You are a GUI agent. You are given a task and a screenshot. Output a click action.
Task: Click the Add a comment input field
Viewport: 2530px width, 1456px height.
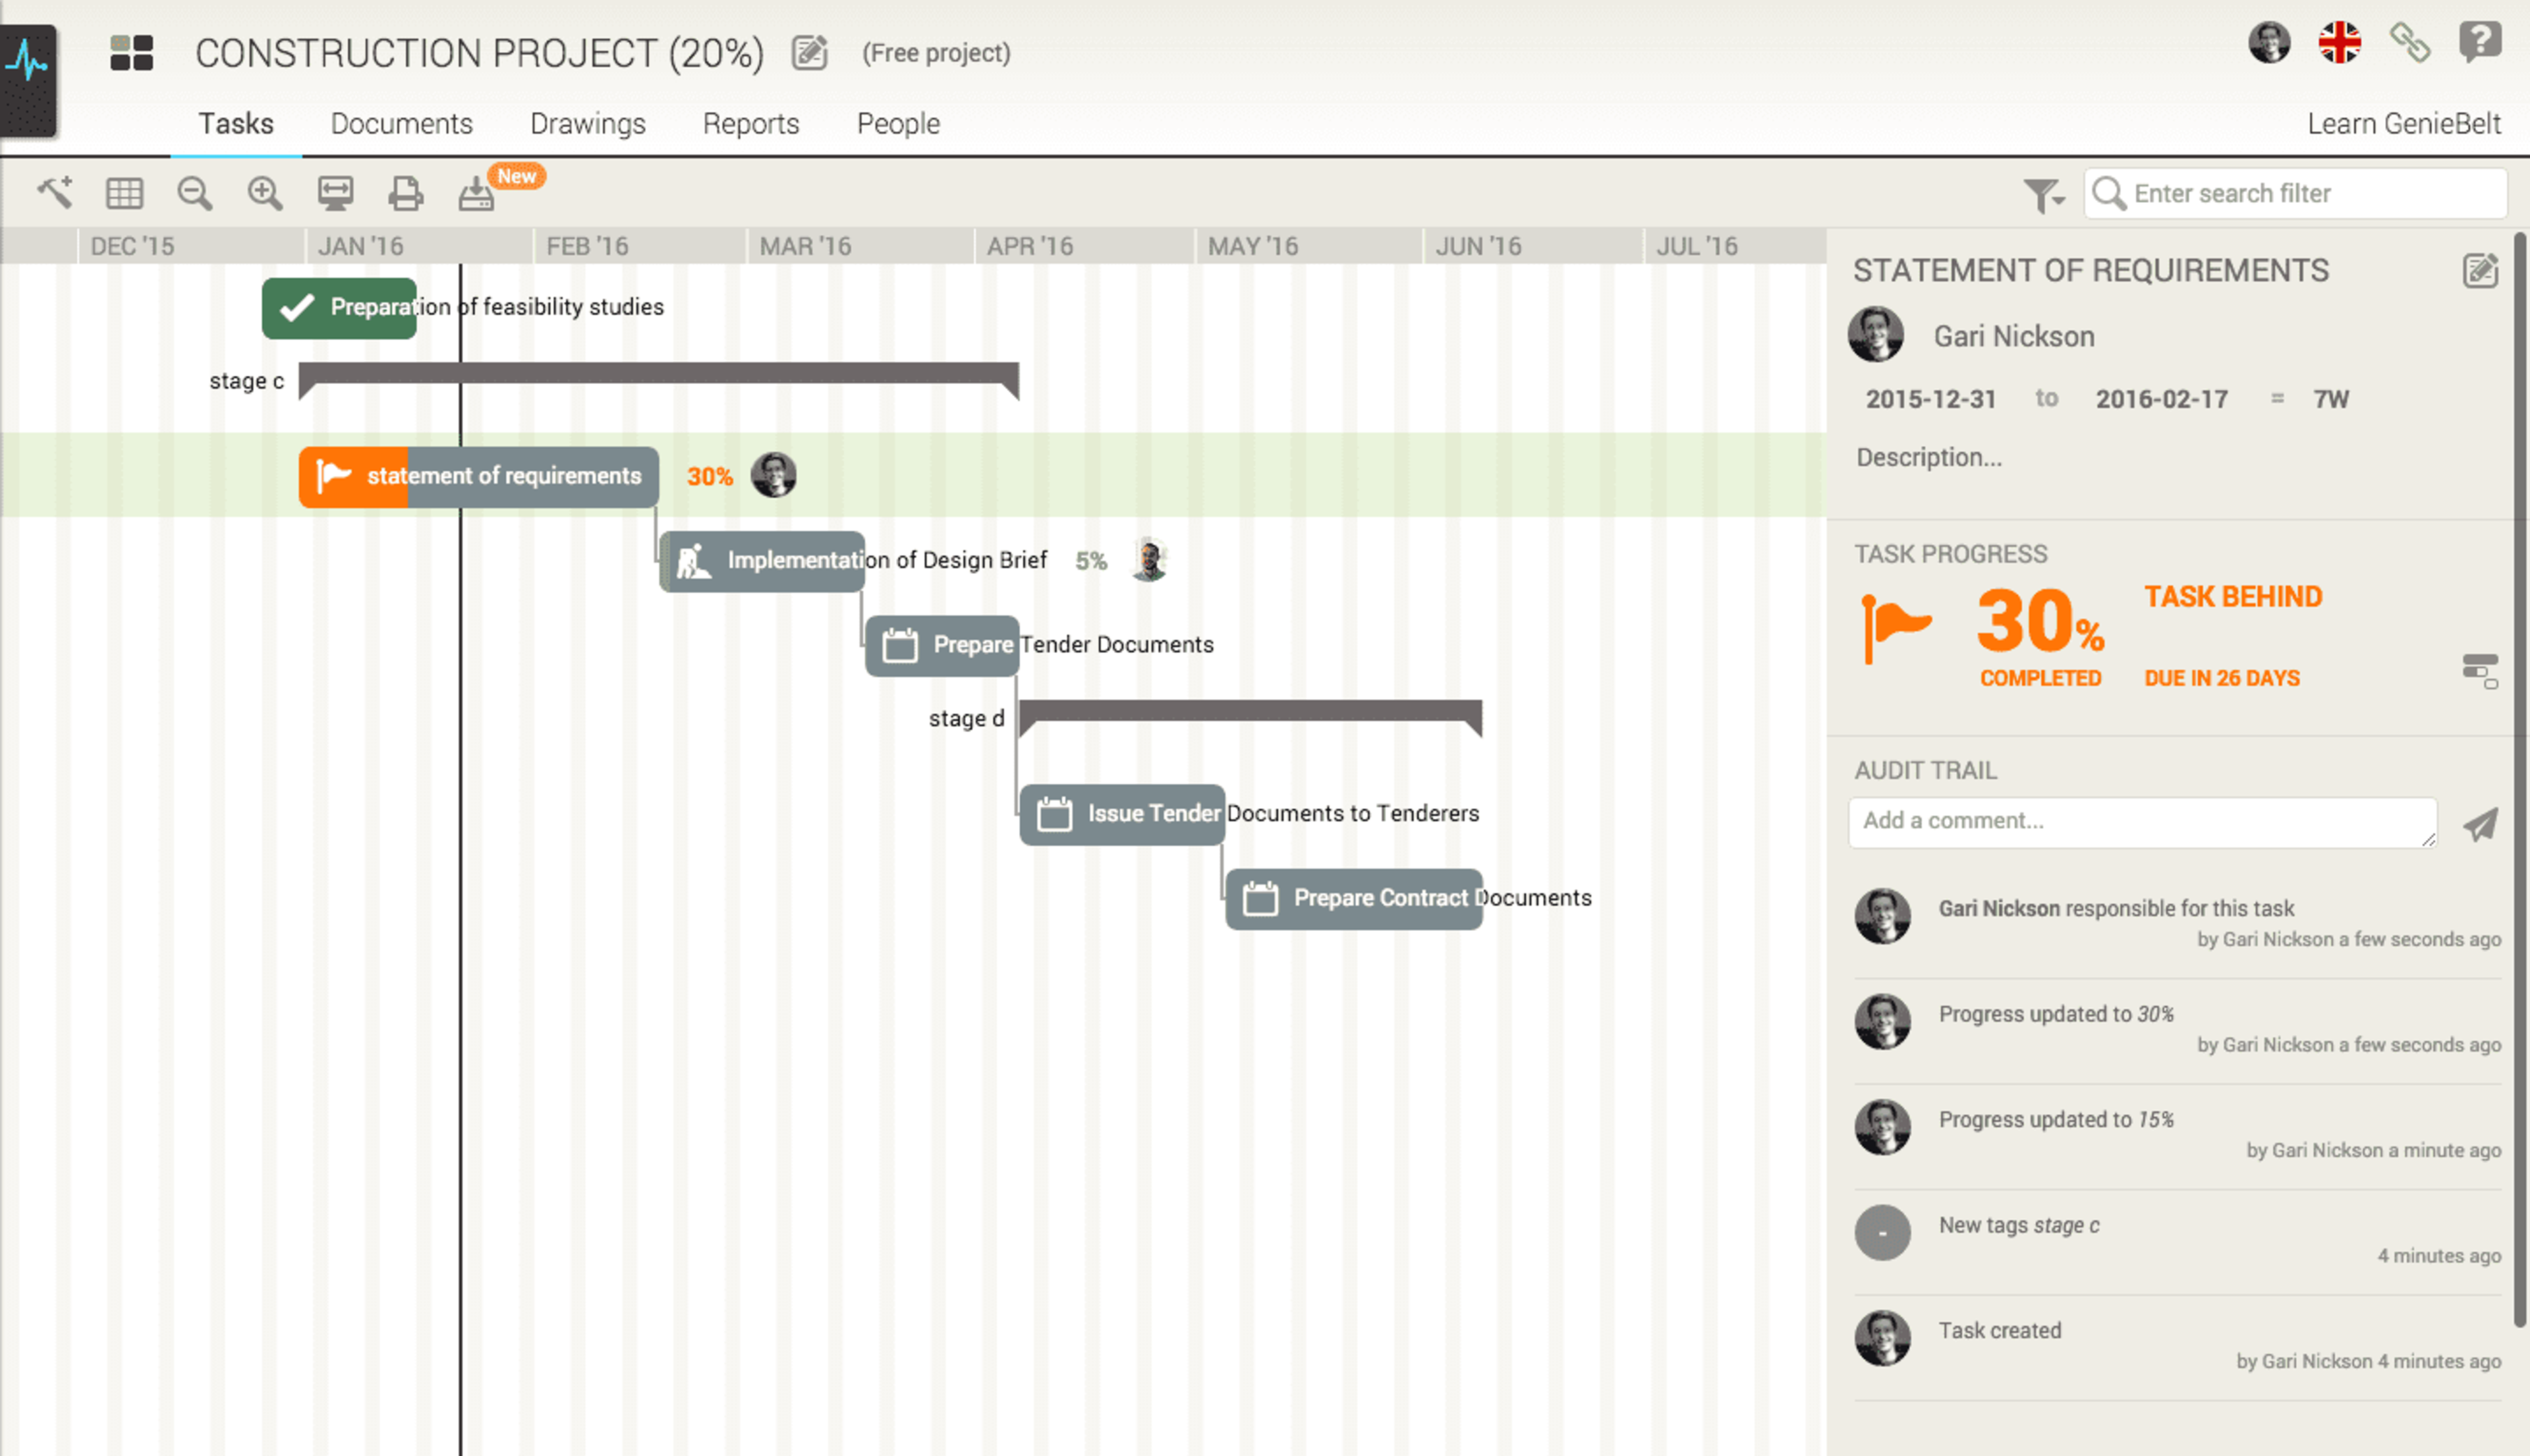point(2140,821)
